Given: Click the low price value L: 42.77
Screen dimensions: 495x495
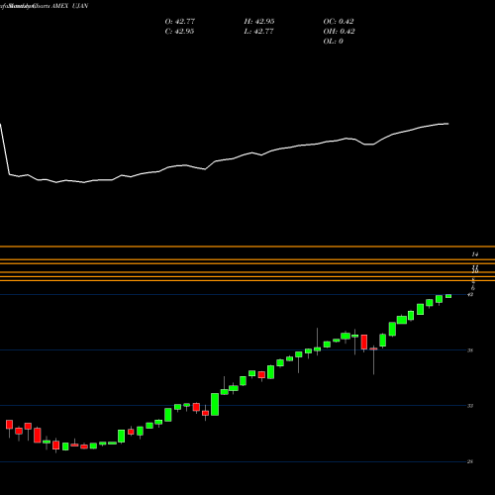Looking at the screenshot, I should coord(258,32).
